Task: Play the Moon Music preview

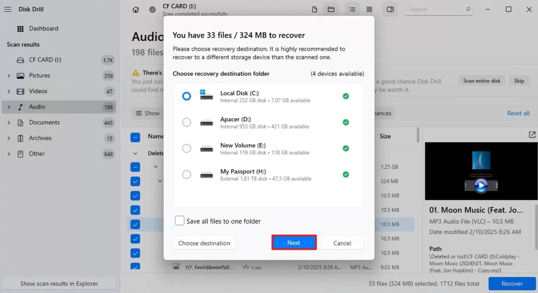Action: point(481,186)
